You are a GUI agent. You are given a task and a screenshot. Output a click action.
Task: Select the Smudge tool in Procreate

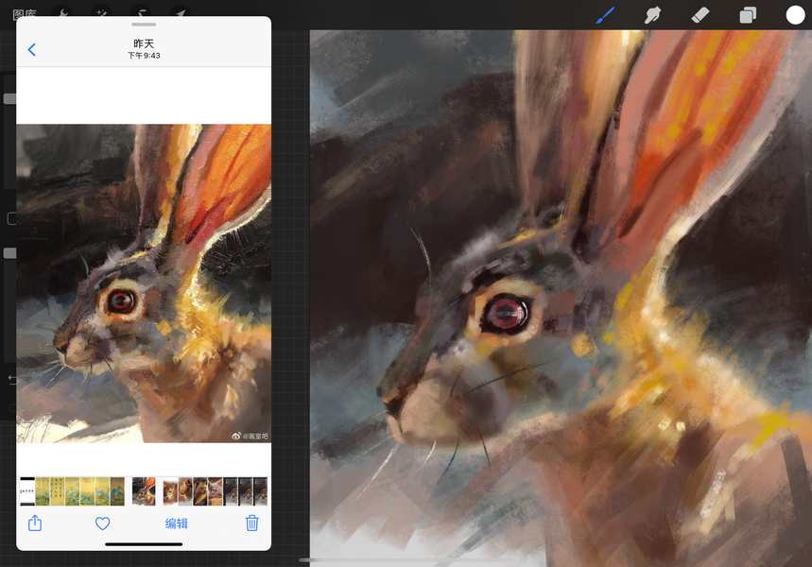point(652,15)
